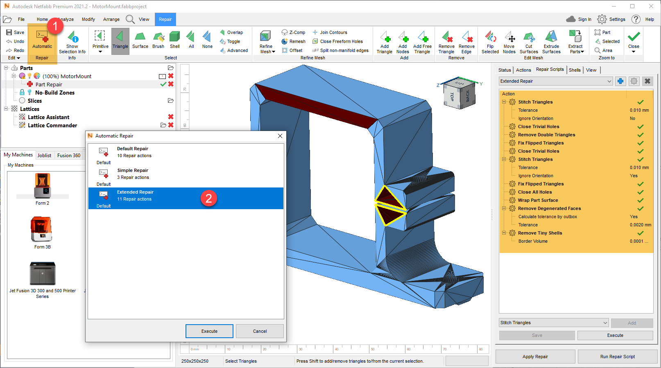Choose the Brush selection tool
Screen dimensions: 661x368
pyautogui.click(x=158, y=41)
